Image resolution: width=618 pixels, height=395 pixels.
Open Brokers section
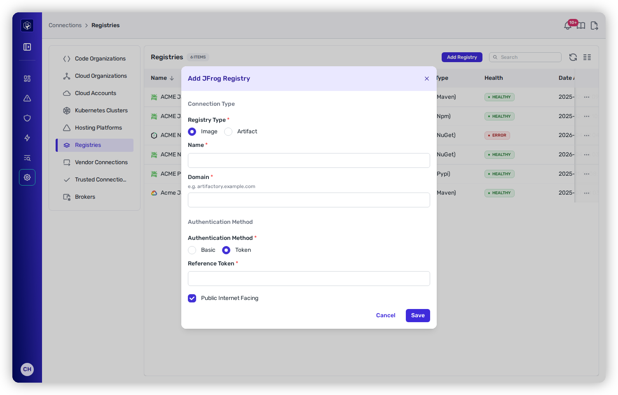coord(94,197)
